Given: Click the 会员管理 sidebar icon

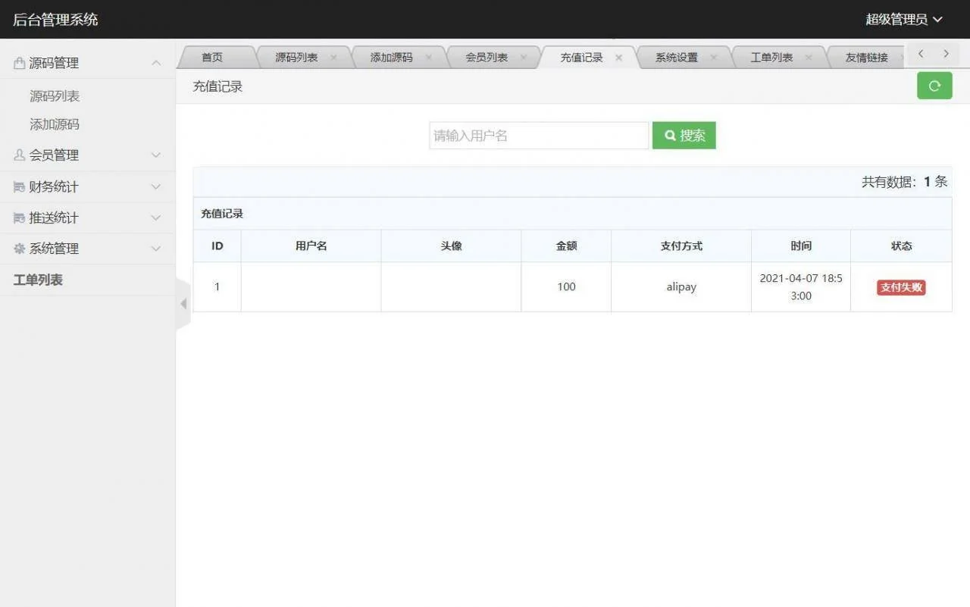Looking at the screenshot, I should [x=20, y=155].
